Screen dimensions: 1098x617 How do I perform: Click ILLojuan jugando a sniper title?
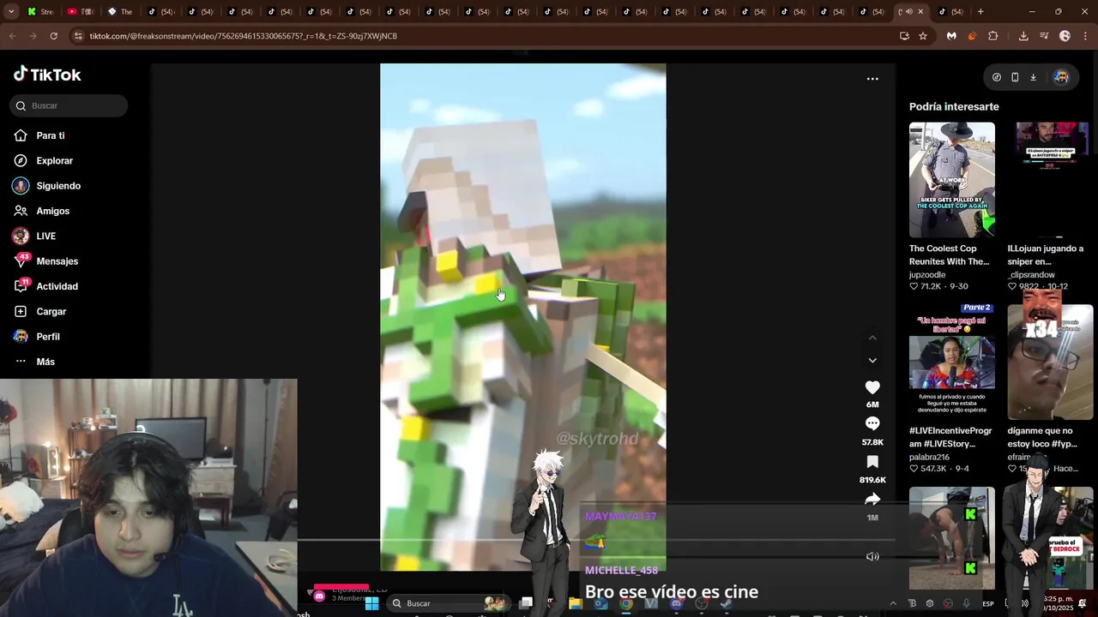tap(1046, 255)
